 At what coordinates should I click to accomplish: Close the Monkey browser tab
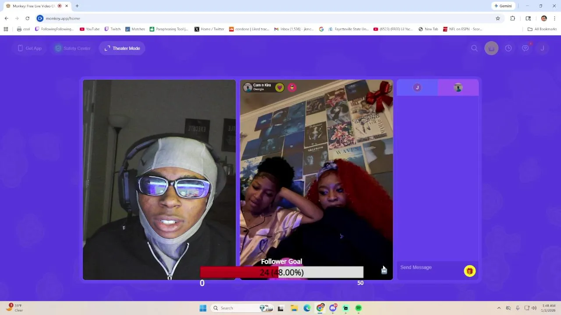point(67,6)
